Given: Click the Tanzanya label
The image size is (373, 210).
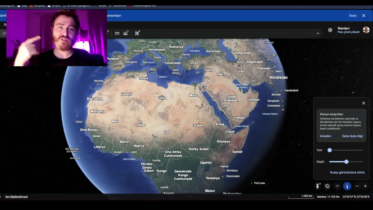Looking at the screenshot, I should 212,178.
